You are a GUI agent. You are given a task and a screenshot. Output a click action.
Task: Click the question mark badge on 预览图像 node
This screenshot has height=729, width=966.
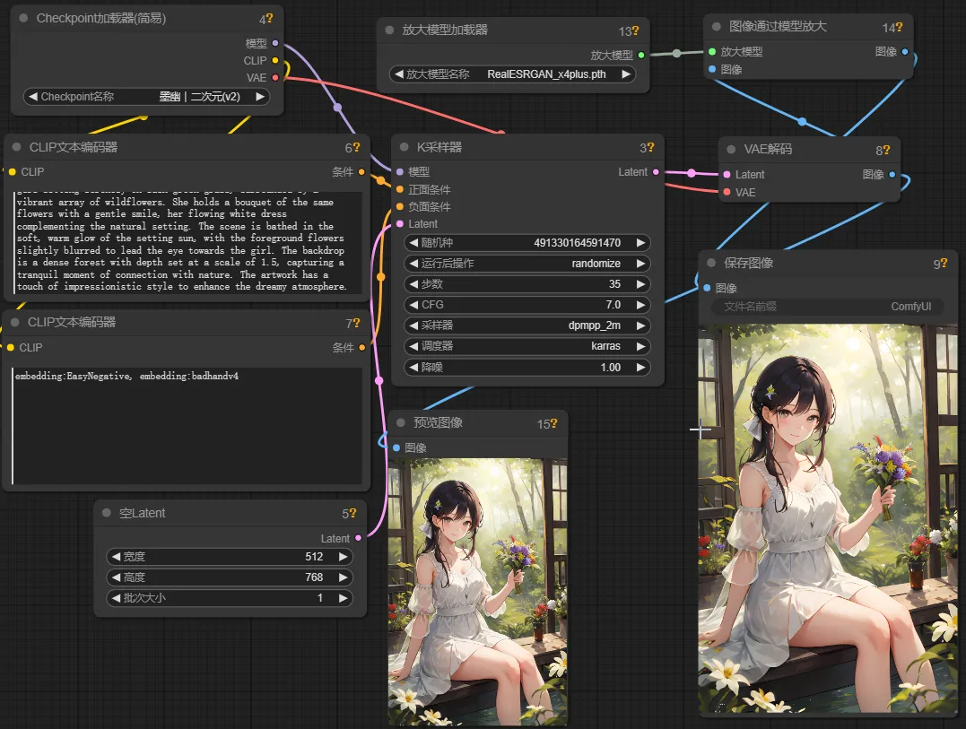click(x=553, y=424)
